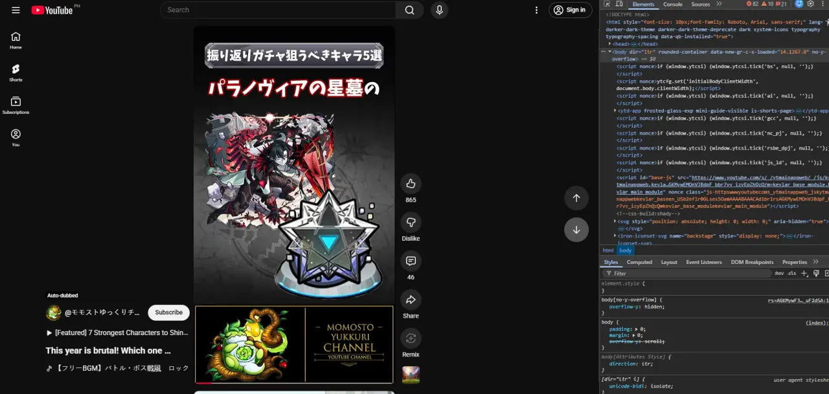Open the Featured 7 Strongest Characters link
Screen dimensions: 829x394
pyautogui.click(x=117, y=333)
